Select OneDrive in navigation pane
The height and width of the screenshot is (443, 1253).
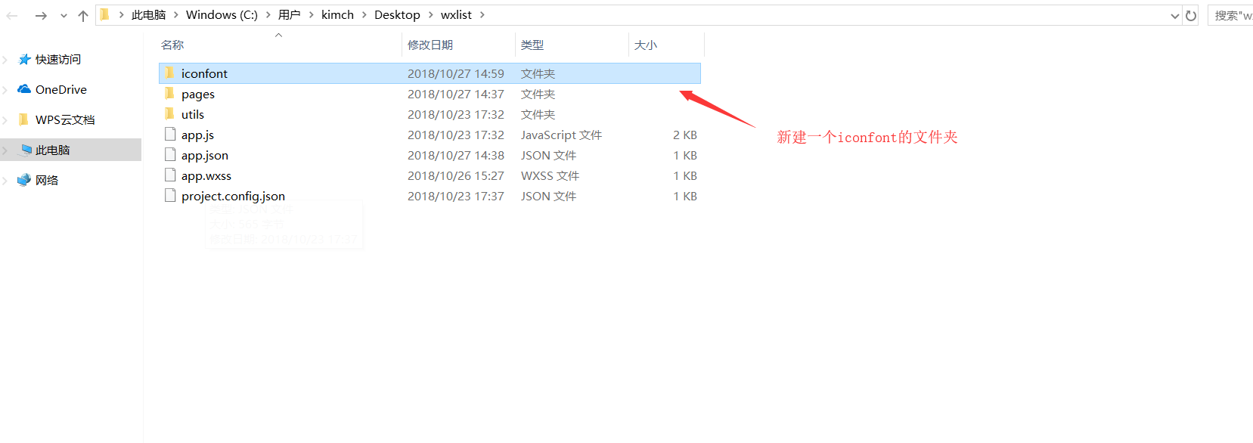click(61, 90)
